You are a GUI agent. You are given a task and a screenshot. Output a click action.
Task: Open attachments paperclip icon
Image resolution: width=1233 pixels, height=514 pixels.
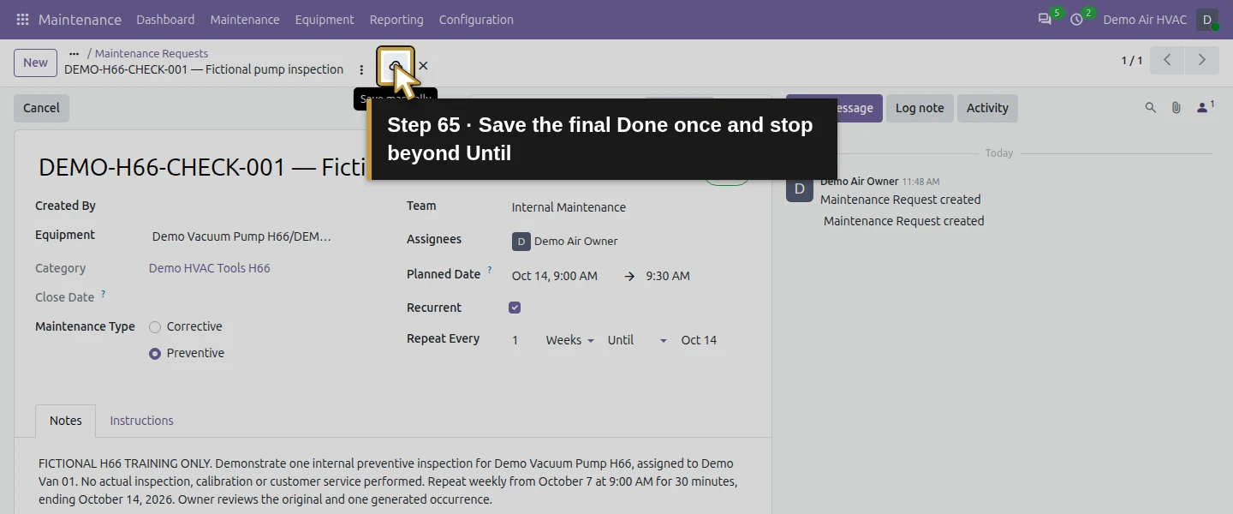pyautogui.click(x=1176, y=108)
